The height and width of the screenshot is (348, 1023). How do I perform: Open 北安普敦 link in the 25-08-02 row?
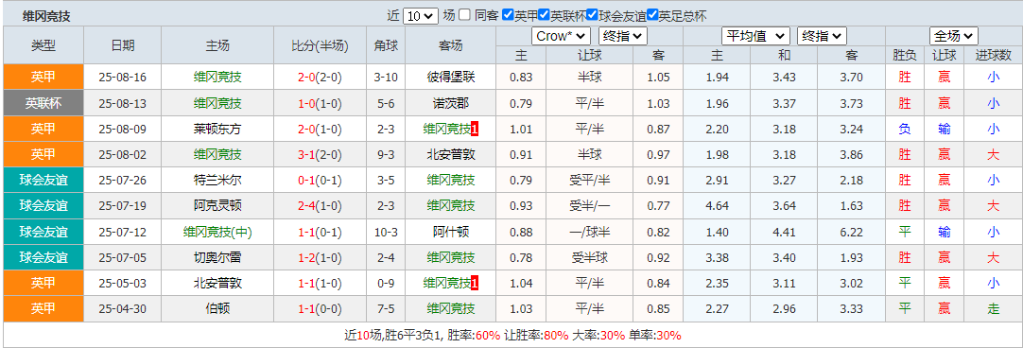pyautogui.click(x=450, y=155)
